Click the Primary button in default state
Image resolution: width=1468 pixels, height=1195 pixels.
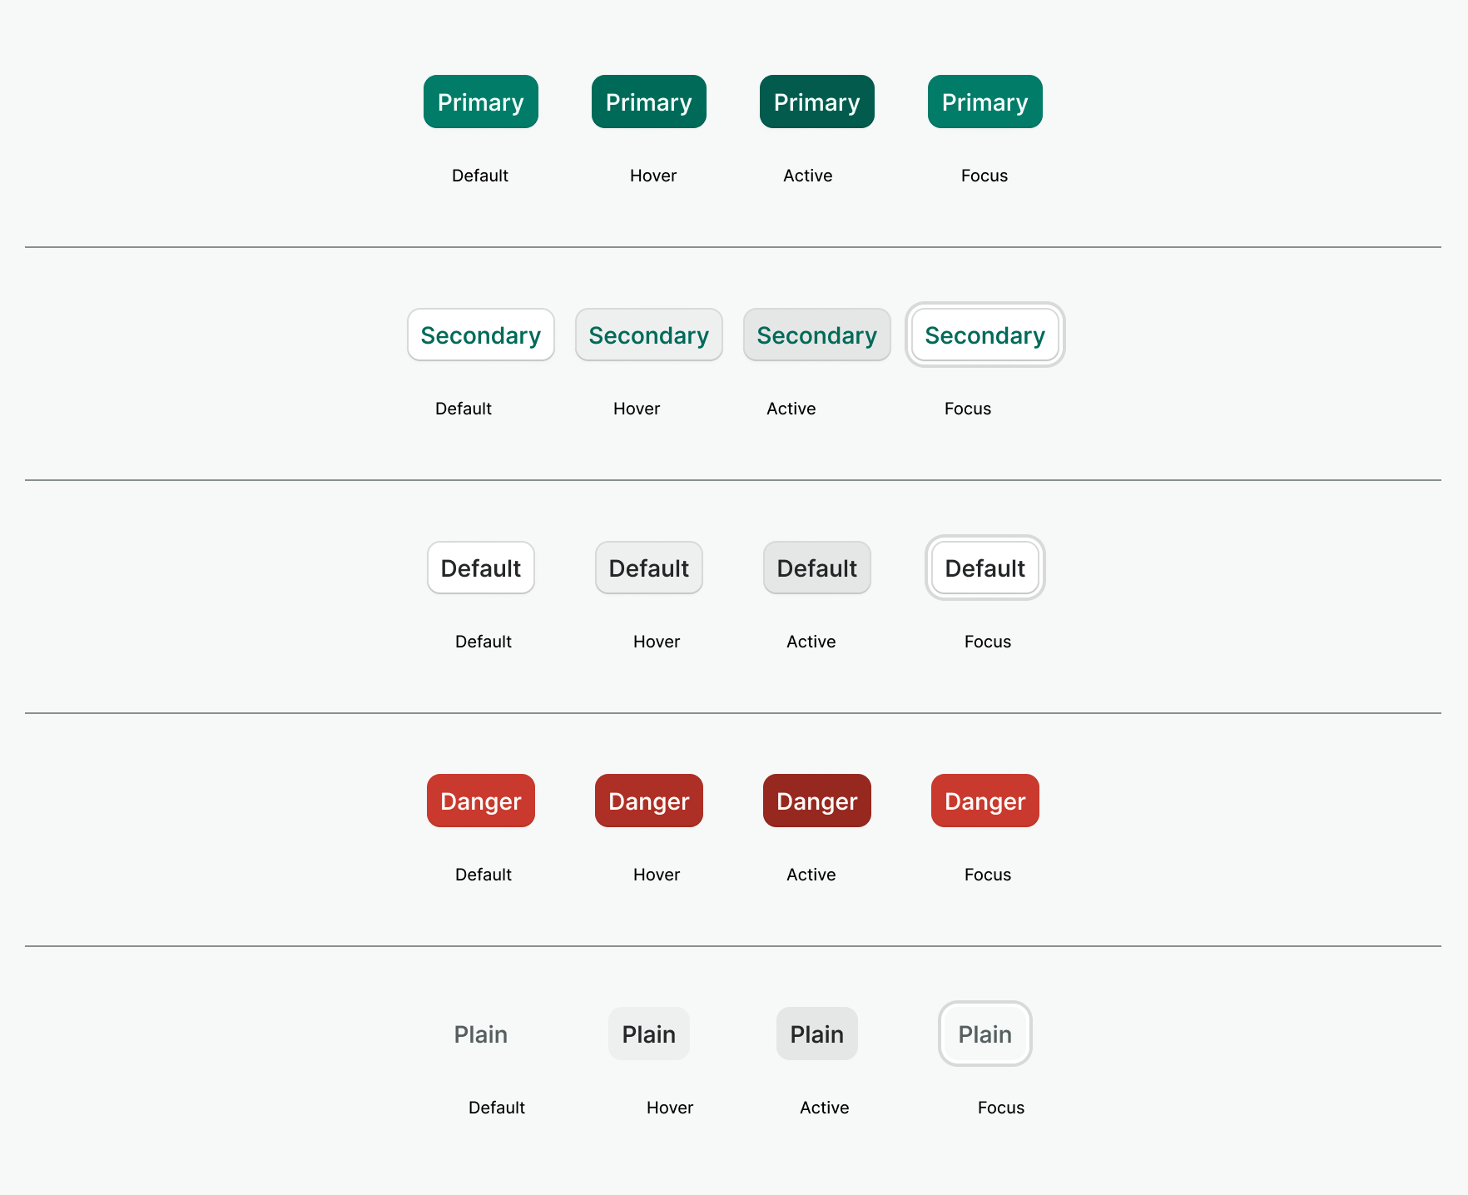[480, 102]
